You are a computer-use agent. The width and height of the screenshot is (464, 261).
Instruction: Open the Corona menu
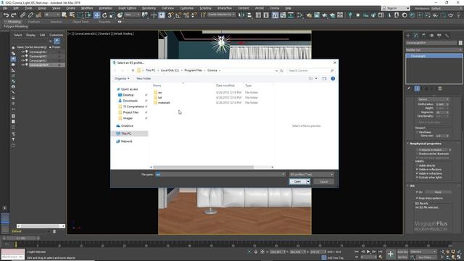coord(274,8)
